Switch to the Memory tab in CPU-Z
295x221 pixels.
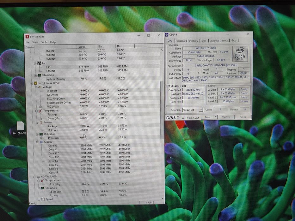coord(194,41)
